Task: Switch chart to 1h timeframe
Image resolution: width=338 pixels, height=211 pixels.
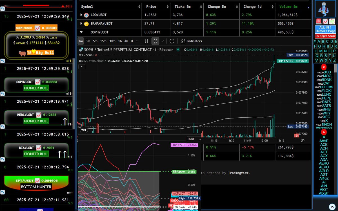Action: point(120,41)
